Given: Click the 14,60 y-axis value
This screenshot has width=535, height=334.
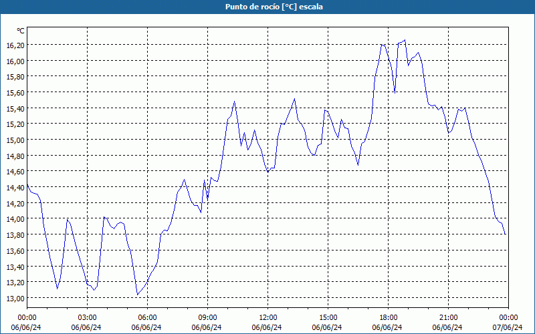Looking at the screenshot, I should pyautogui.click(x=15, y=172).
